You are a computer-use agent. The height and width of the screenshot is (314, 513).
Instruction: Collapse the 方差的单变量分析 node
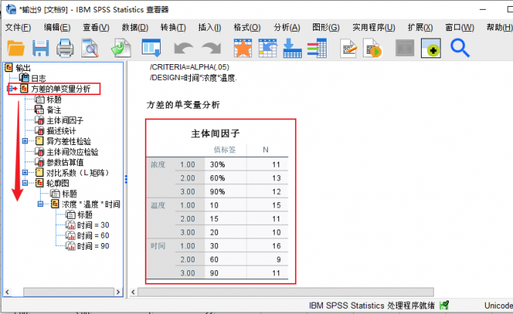pyautogui.click(x=10, y=88)
